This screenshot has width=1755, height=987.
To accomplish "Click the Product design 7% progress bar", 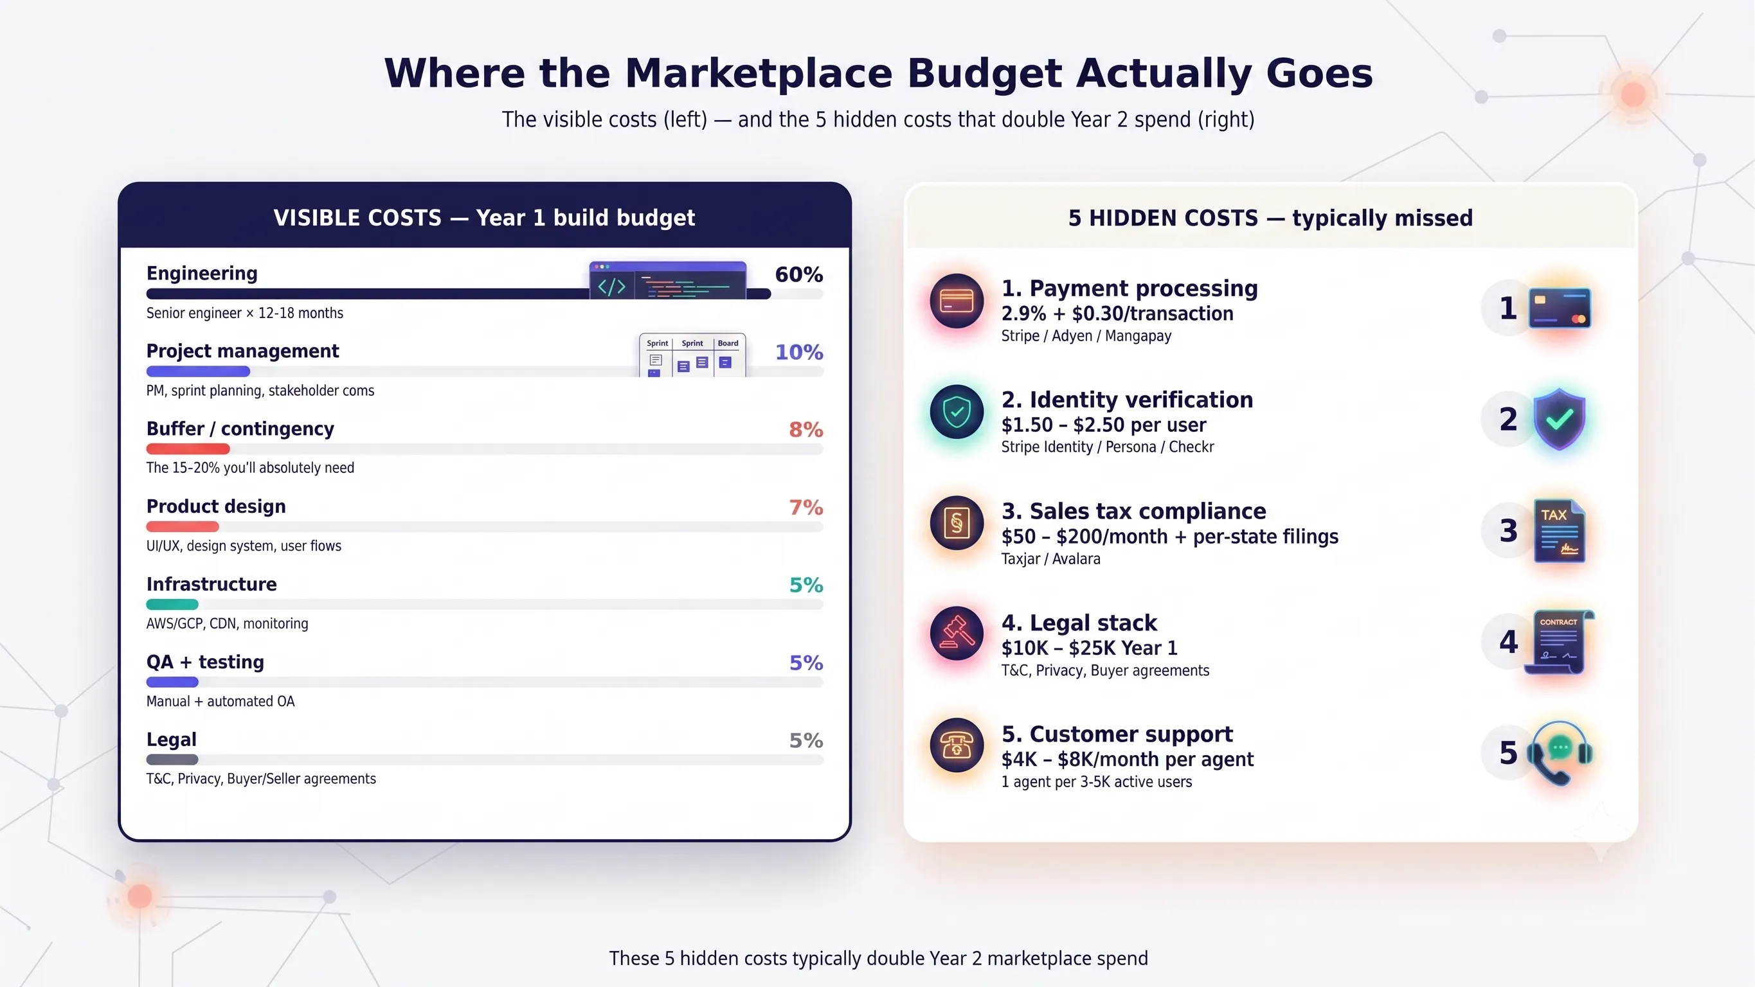I will coord(485,527).
